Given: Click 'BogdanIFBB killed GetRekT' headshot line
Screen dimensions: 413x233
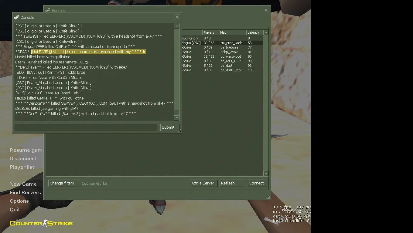Looking at the screenshot, I should [75, 47].
